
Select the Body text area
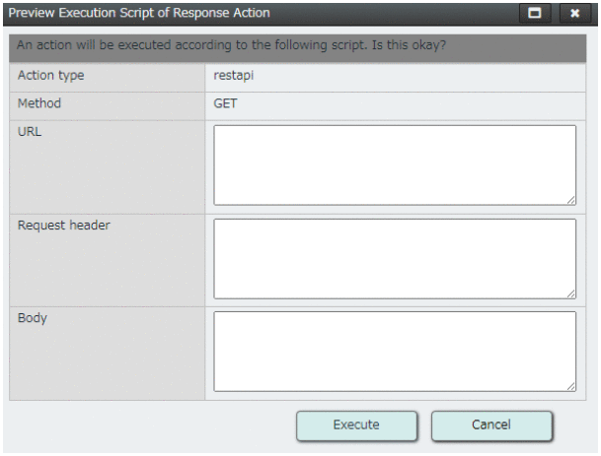pos(395,352)
